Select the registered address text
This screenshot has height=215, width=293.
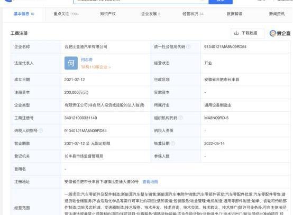pos(102,182)
